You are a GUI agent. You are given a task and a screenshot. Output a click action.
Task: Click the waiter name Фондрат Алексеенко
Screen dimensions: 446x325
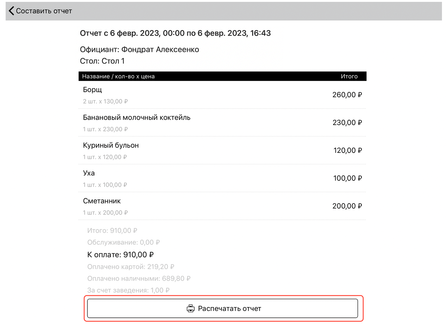pos(160,50)
